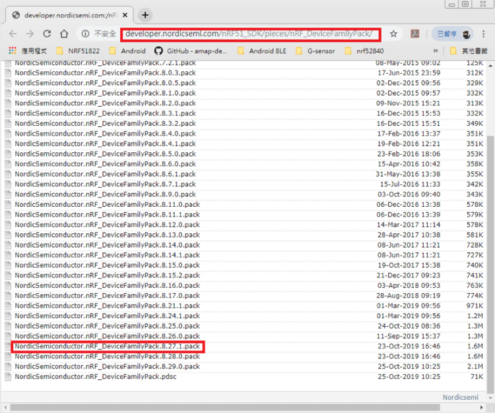The height and width of the screenshot is (413, 495).
Task: Open the GitHub amap-de bookmark
Action: pyautogui.click(x=191, y=51)
